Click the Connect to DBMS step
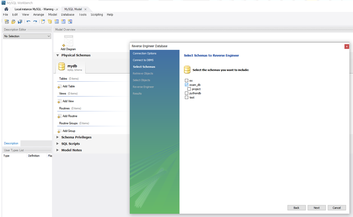Image resolution: width=353 pixels, height=217 pixels. click(143, 60)
